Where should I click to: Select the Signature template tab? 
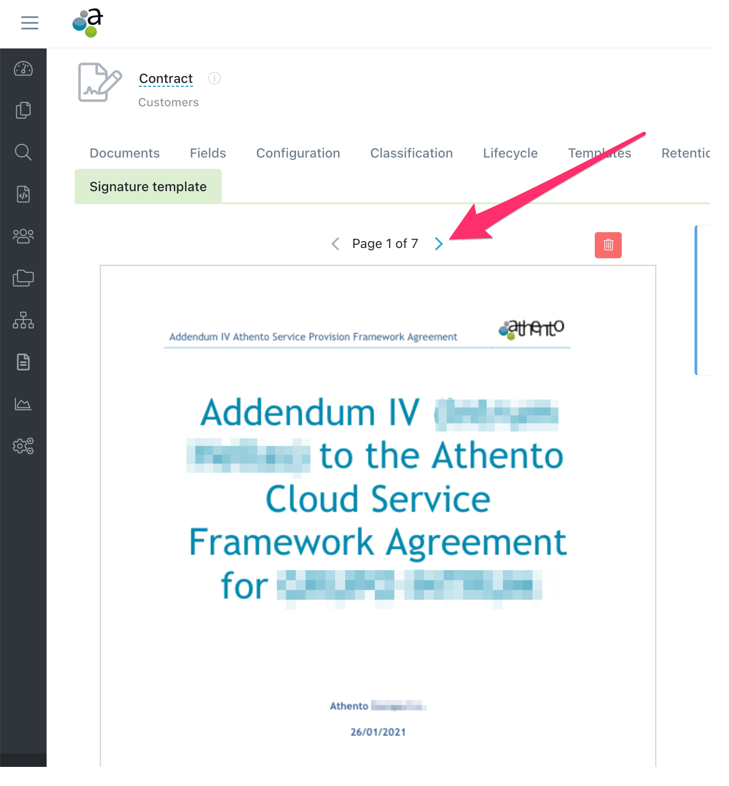[148, 186]
